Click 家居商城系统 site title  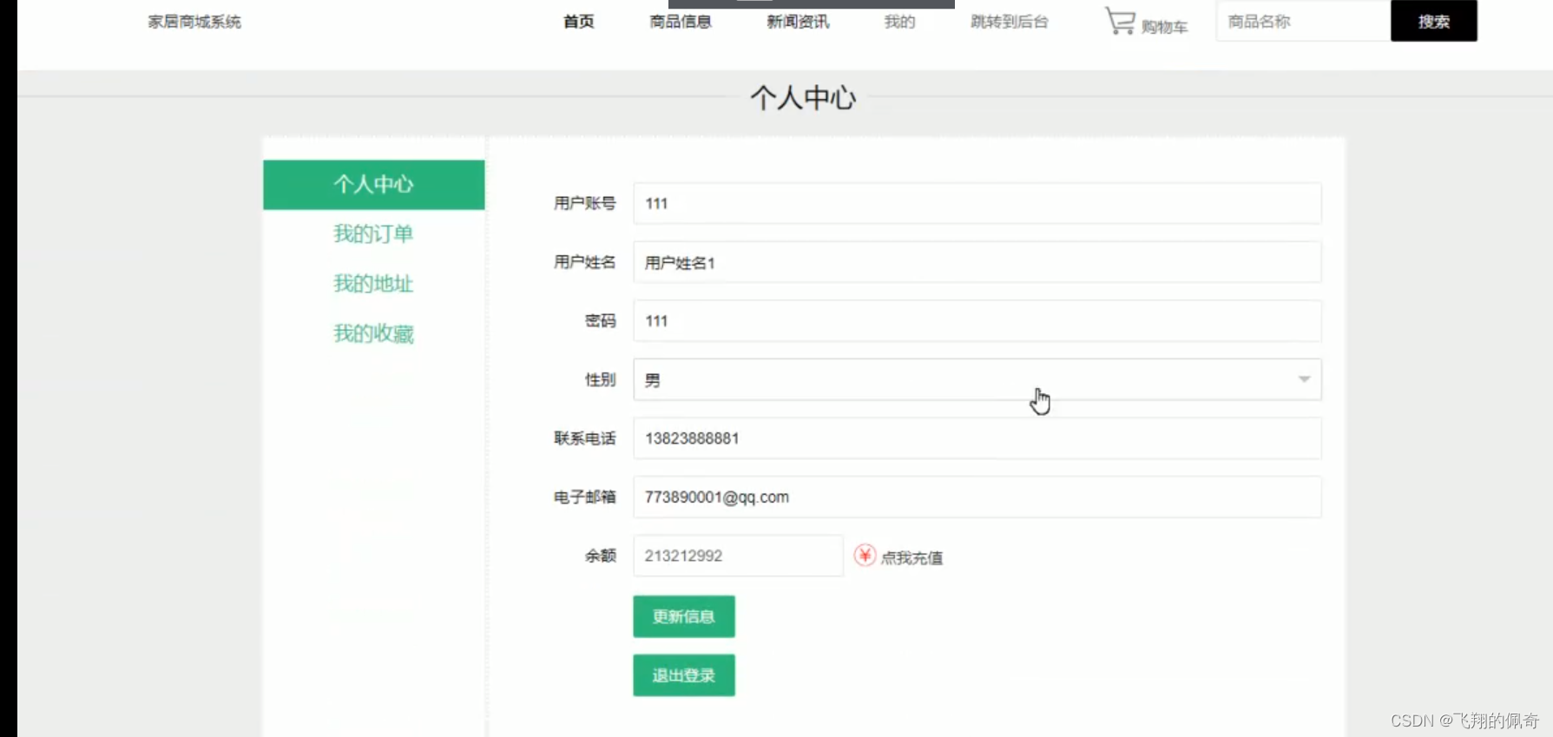[x=194, y=22]
